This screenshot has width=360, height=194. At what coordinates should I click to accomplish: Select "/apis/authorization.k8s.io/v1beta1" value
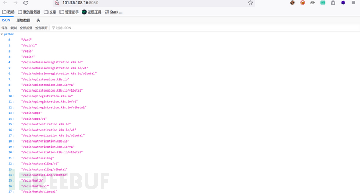point(52,152)
